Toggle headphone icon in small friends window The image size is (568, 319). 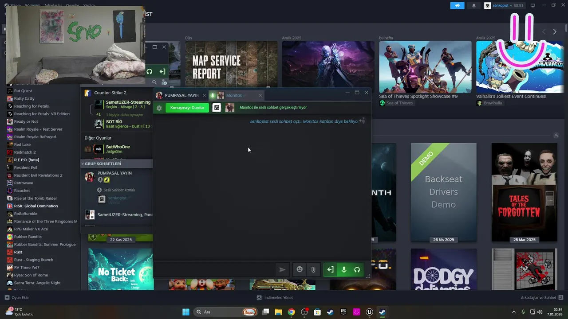click(150, 71)
